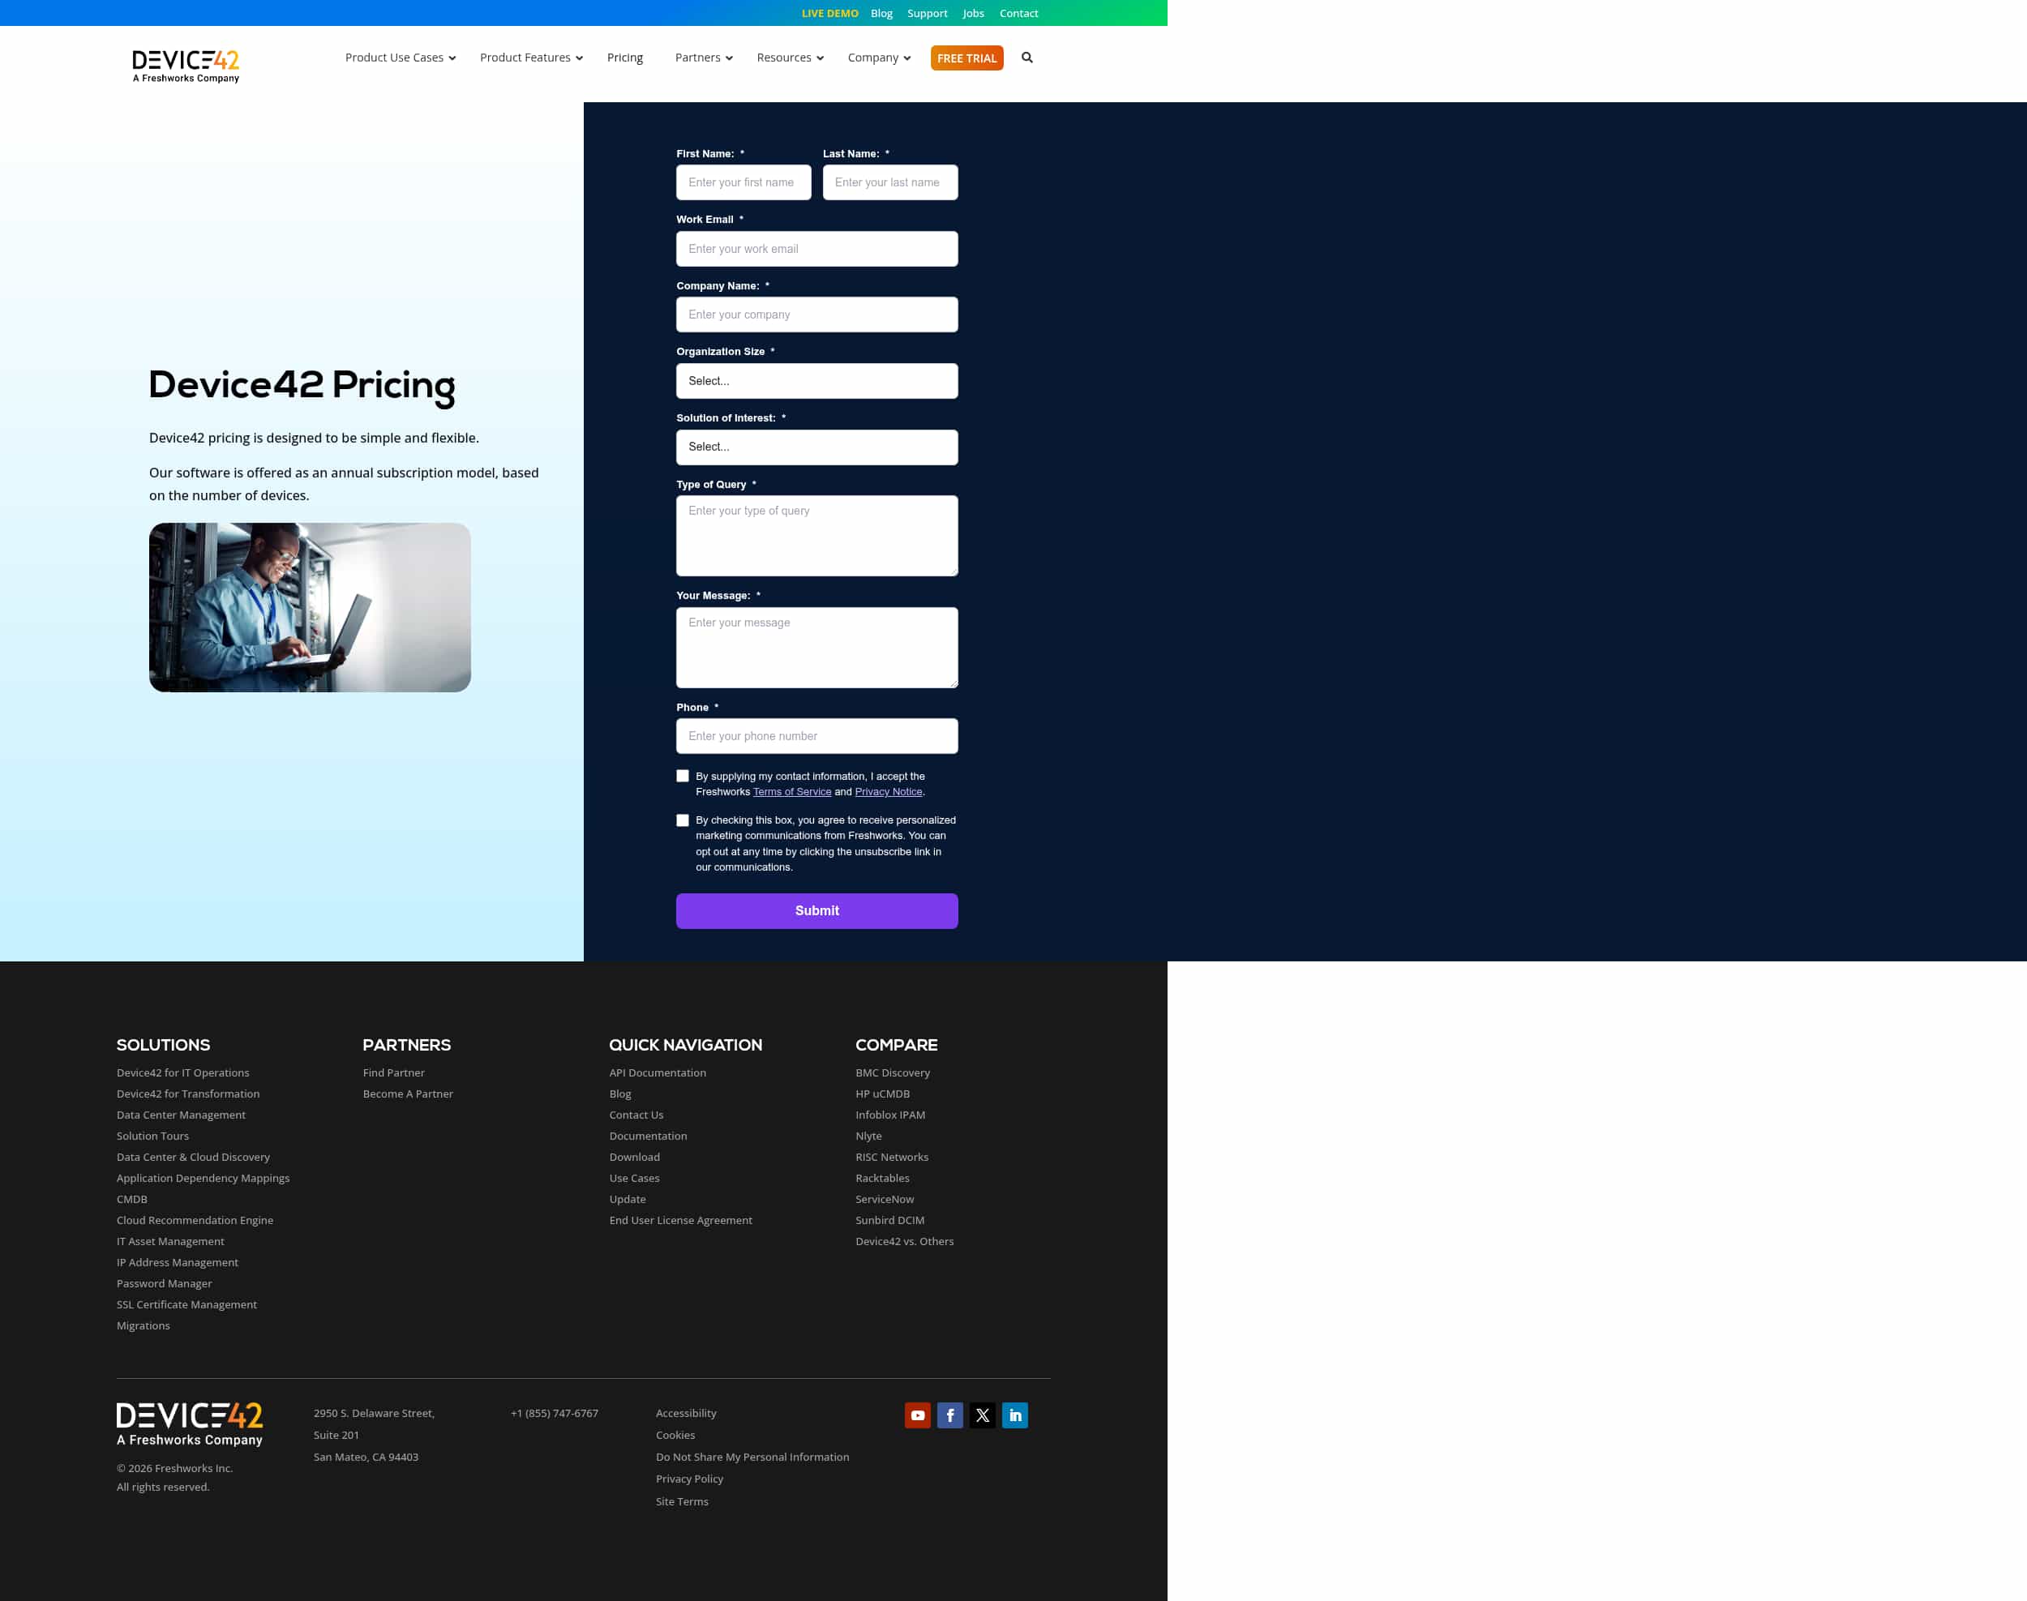
Task: Focus the Phone number field
Action: [816, 736]
